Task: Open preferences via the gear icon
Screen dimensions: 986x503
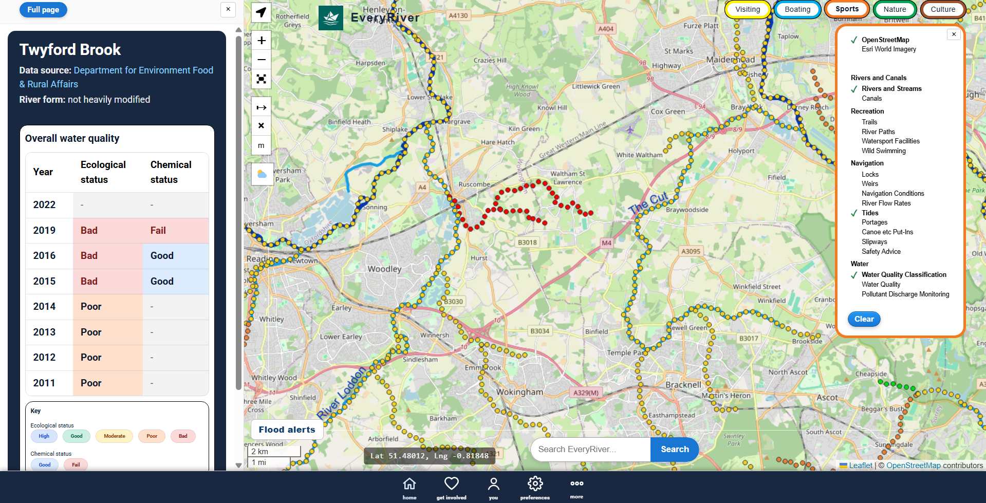Action: 535,487
